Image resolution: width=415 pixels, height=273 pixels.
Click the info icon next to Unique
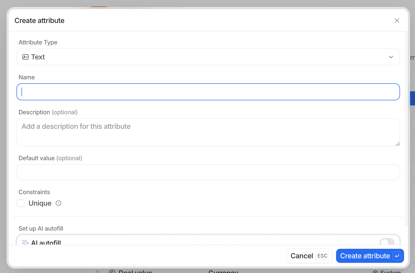coord(58,203)
